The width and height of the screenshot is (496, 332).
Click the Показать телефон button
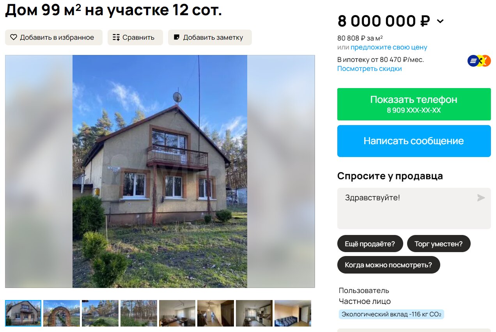pyautogui.click(x=414, y=104)
